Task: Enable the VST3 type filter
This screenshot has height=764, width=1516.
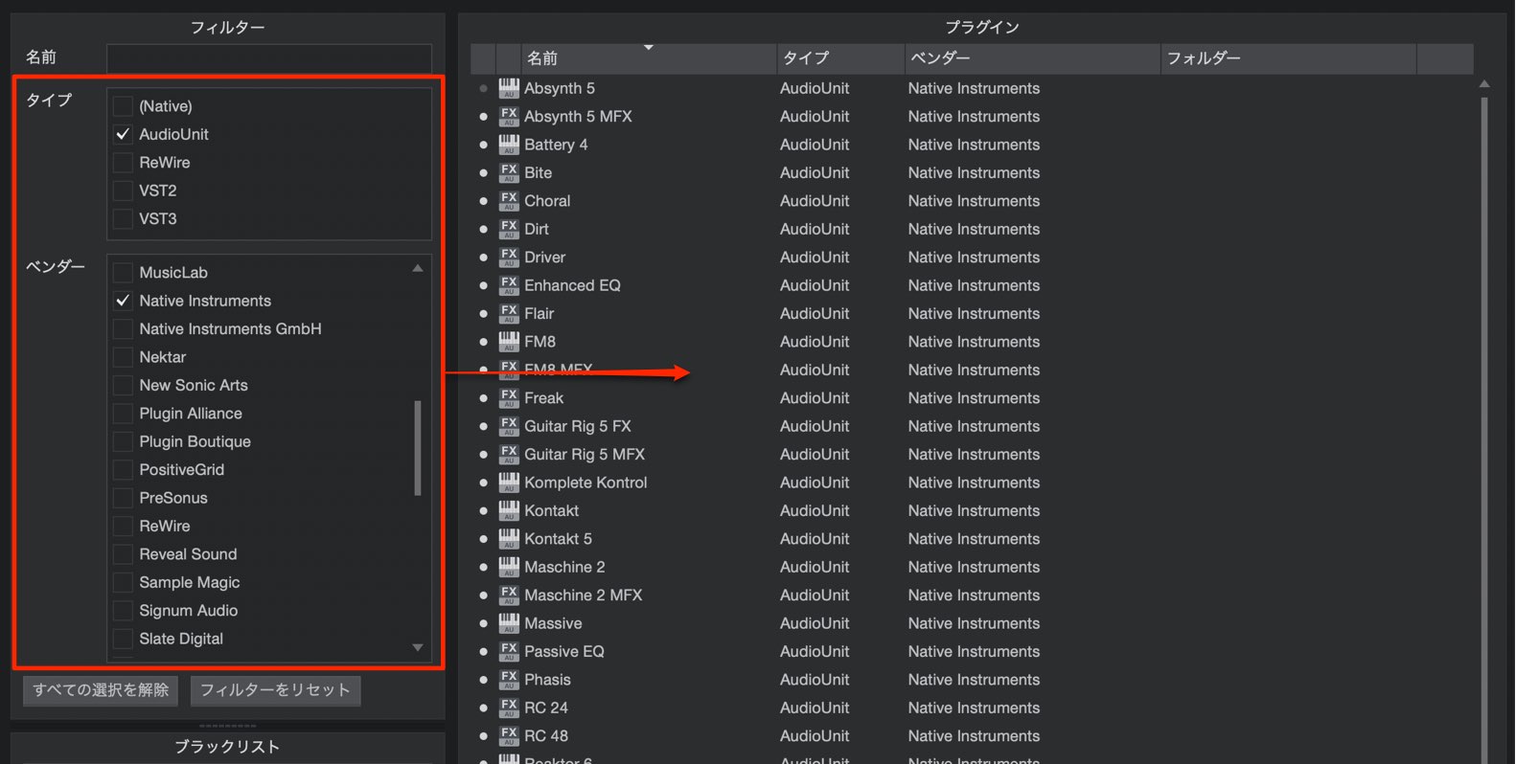Action: (x=123, y=218)
